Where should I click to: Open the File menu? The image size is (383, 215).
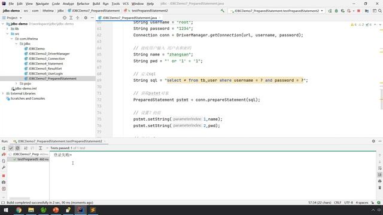click(11, 4)
